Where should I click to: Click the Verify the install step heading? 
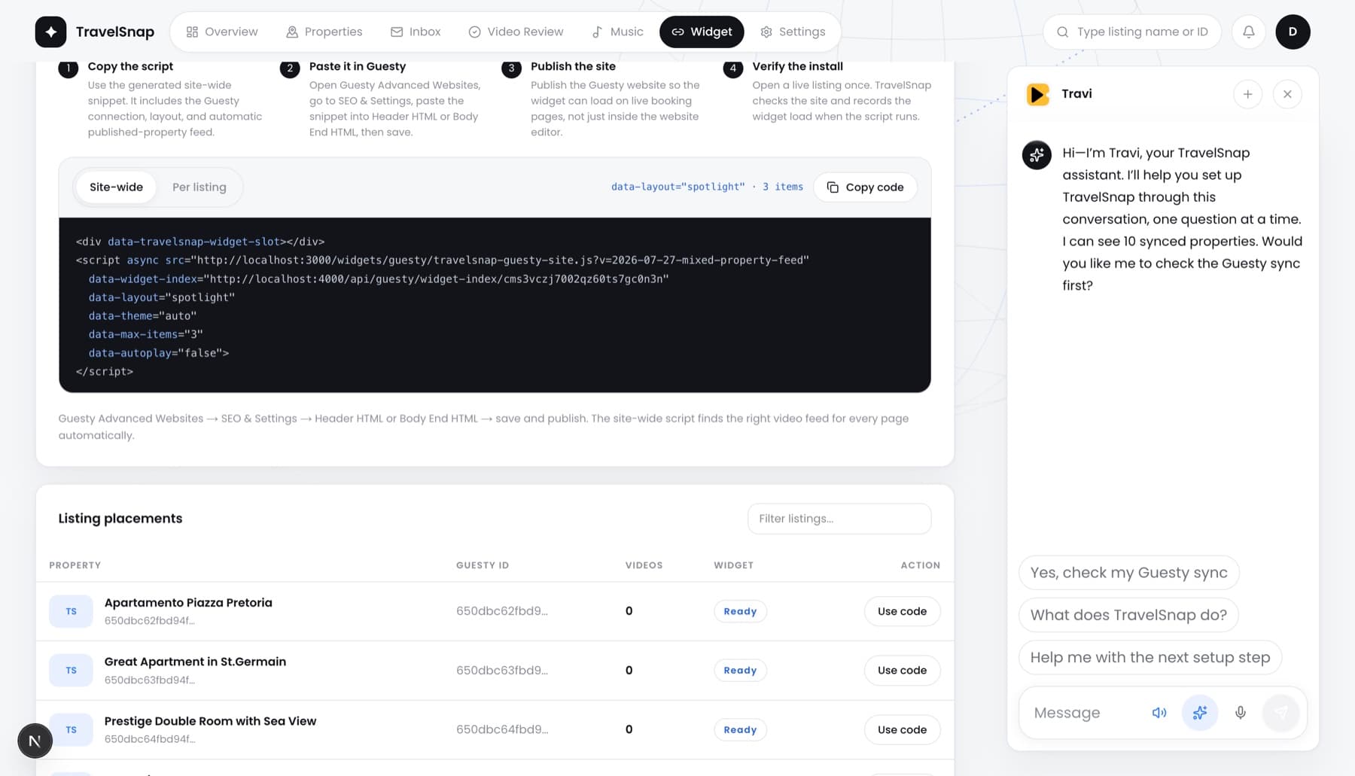pyautogui.click(x=797, y=66)
